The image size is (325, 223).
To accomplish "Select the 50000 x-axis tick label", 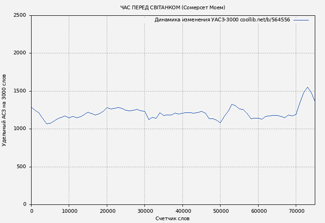I will [221, 211].
